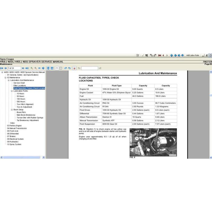The height and width of the screenshot is (212, 212).
Task: Click document scroll down arrow
Action: point(211,157)
